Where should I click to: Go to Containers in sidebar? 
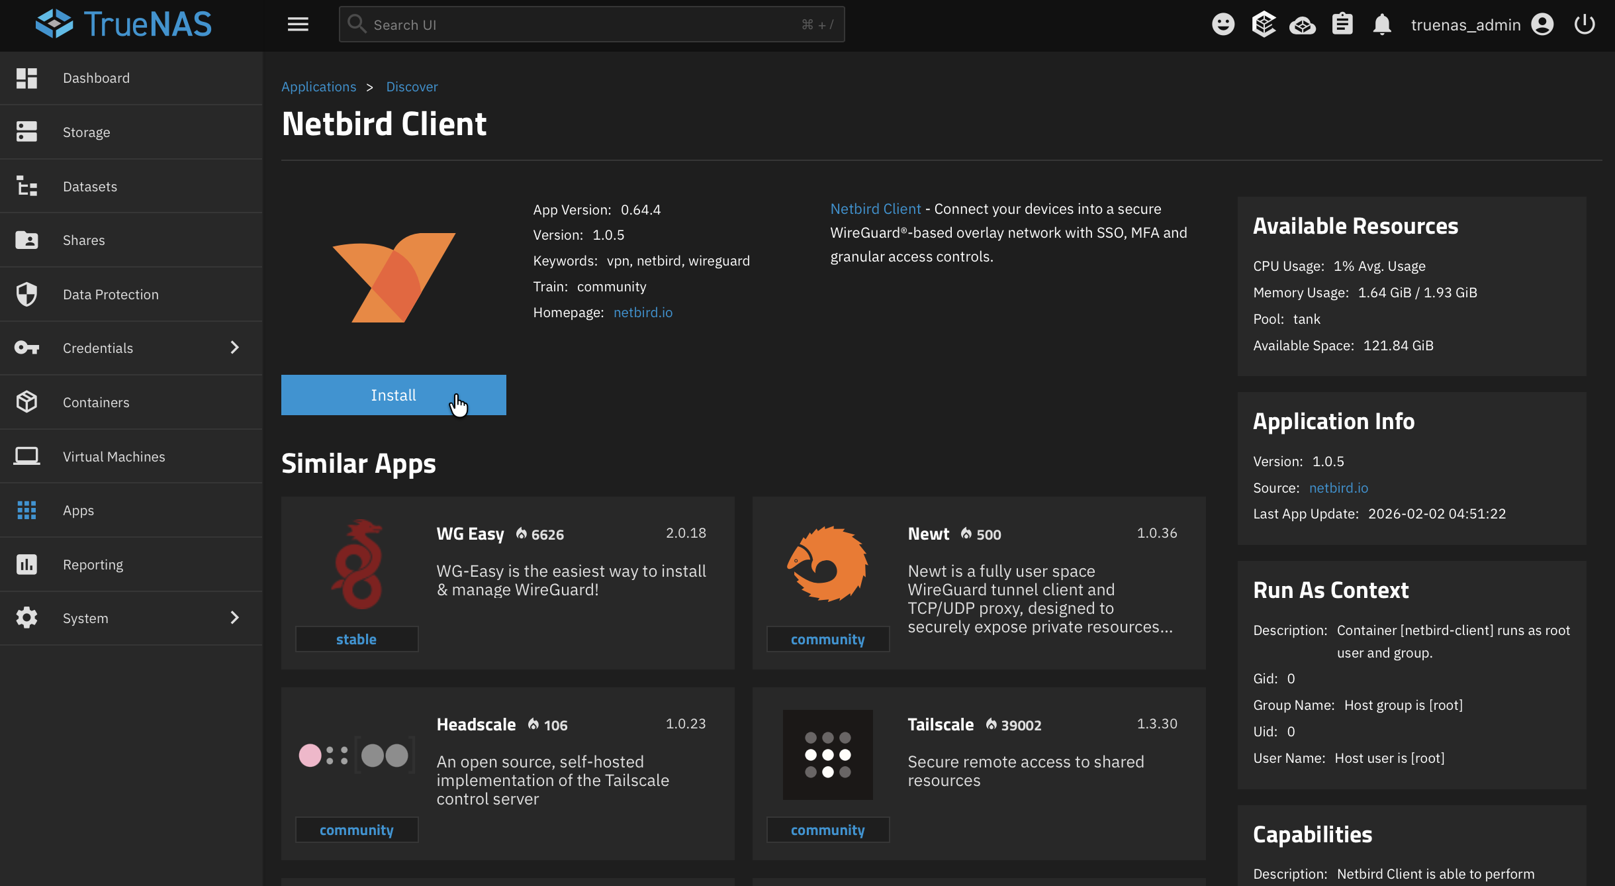click(96, 402)
